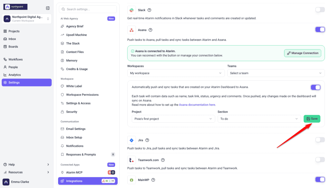Viewport: 330px width, 188px height.
Task: Disable the Asana integration toggle
Action: 320,30
